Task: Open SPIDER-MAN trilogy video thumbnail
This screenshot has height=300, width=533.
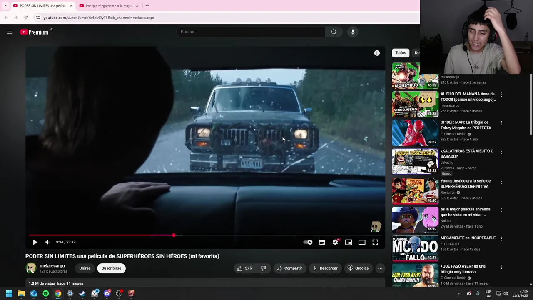Action: pos(415,133)
